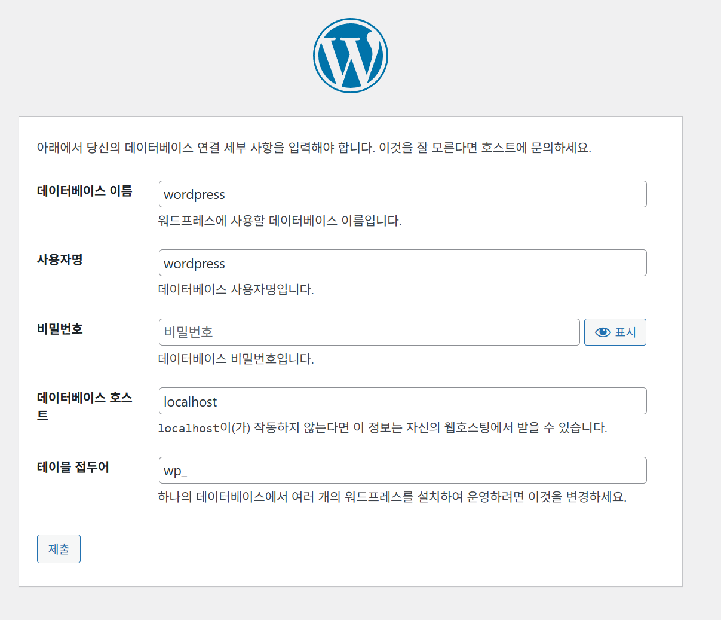The height and width of the screenshot is (620, 721).
Task: Click the 테이블 접두어 wp_ field
Action: pyautogui.click(x=403, y=471)
